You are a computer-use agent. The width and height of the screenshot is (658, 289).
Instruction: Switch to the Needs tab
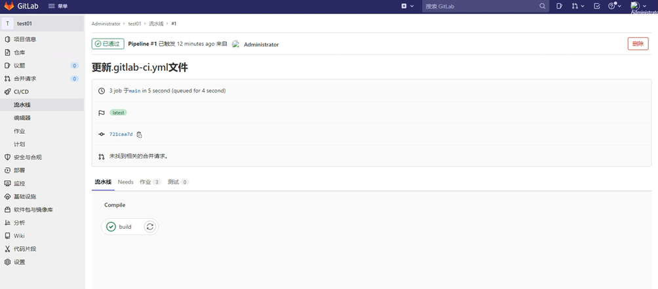point(125,182)
